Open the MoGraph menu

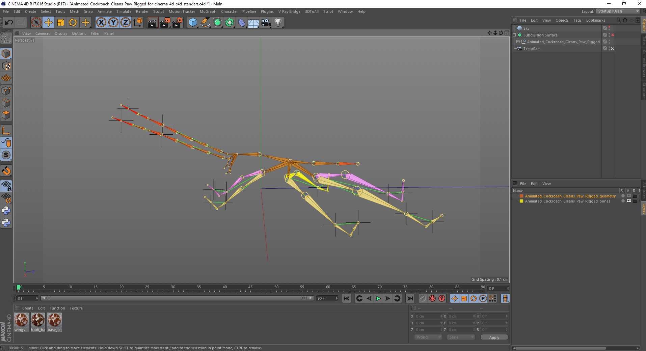(208, 11)
